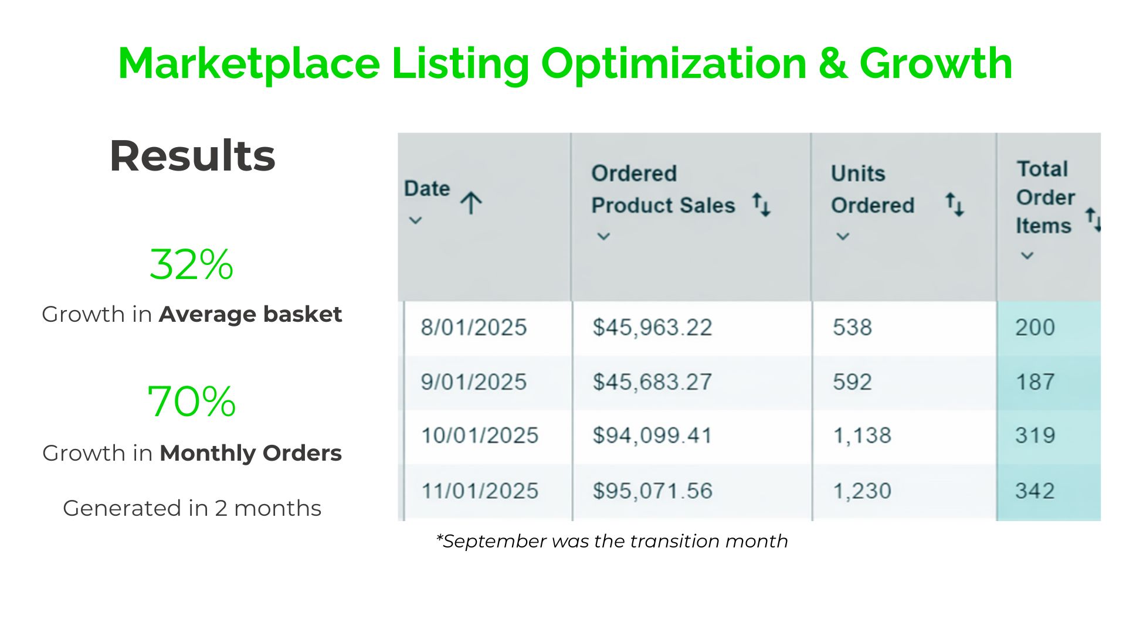Image resolution: width=1126 pixels, height=633 pixels.
Task: Click the Date column header label
Action: click(427, 189)
